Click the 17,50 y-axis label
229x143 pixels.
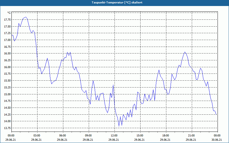pos(7,26)
